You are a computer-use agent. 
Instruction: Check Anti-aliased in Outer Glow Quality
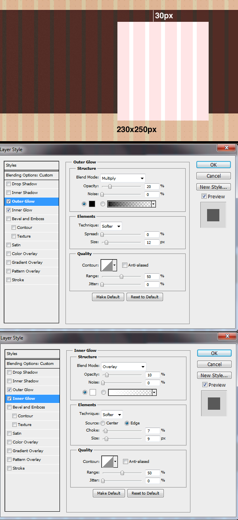click(x=125, y=265)
